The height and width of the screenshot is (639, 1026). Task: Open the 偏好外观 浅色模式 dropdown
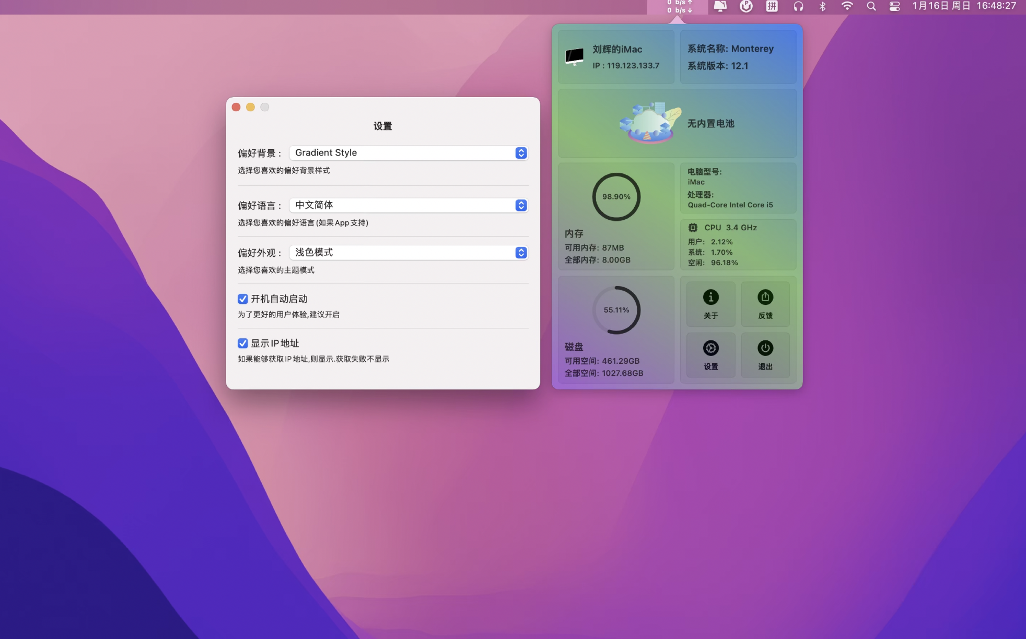point(409,253)
